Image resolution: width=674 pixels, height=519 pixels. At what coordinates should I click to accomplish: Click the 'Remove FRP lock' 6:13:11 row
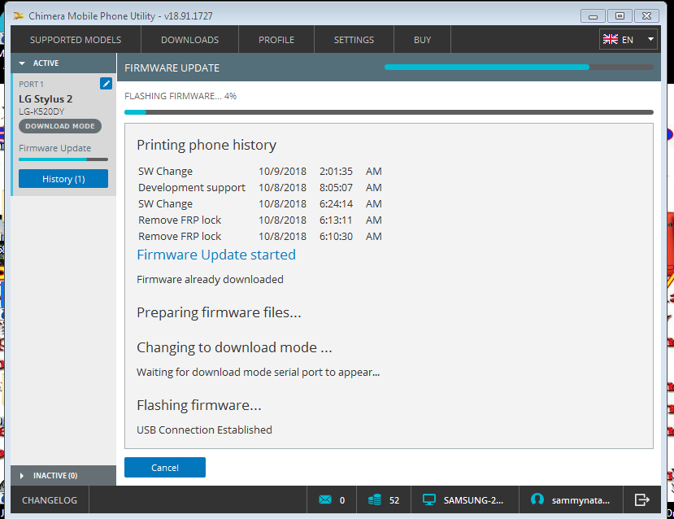[260, 220]
